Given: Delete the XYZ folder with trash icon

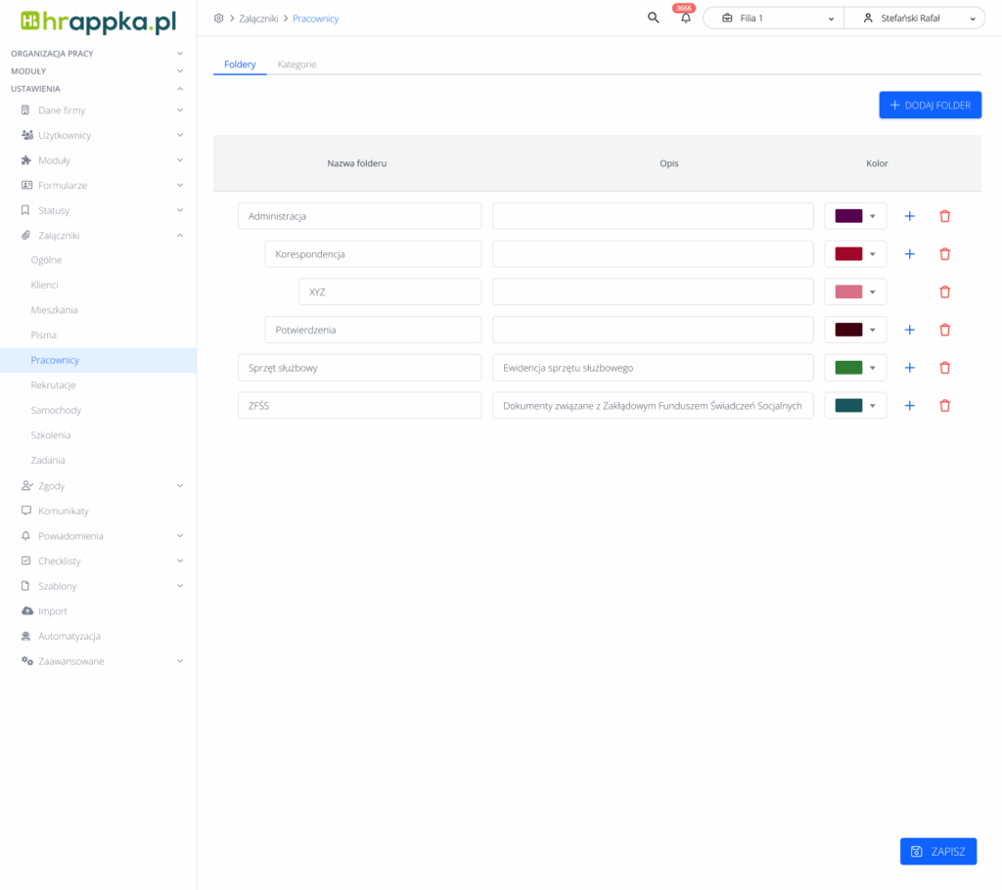Looking at the screenshot, I should [x=944, y=291].
